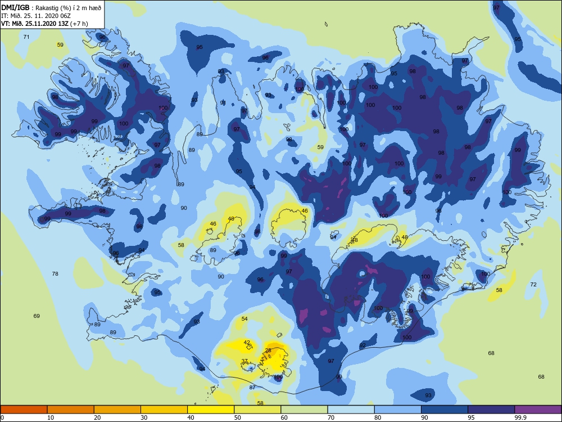Click the orange 10–20 legend swatch
This screenshot has width=562, height=422.
click(x=71, y=410)
